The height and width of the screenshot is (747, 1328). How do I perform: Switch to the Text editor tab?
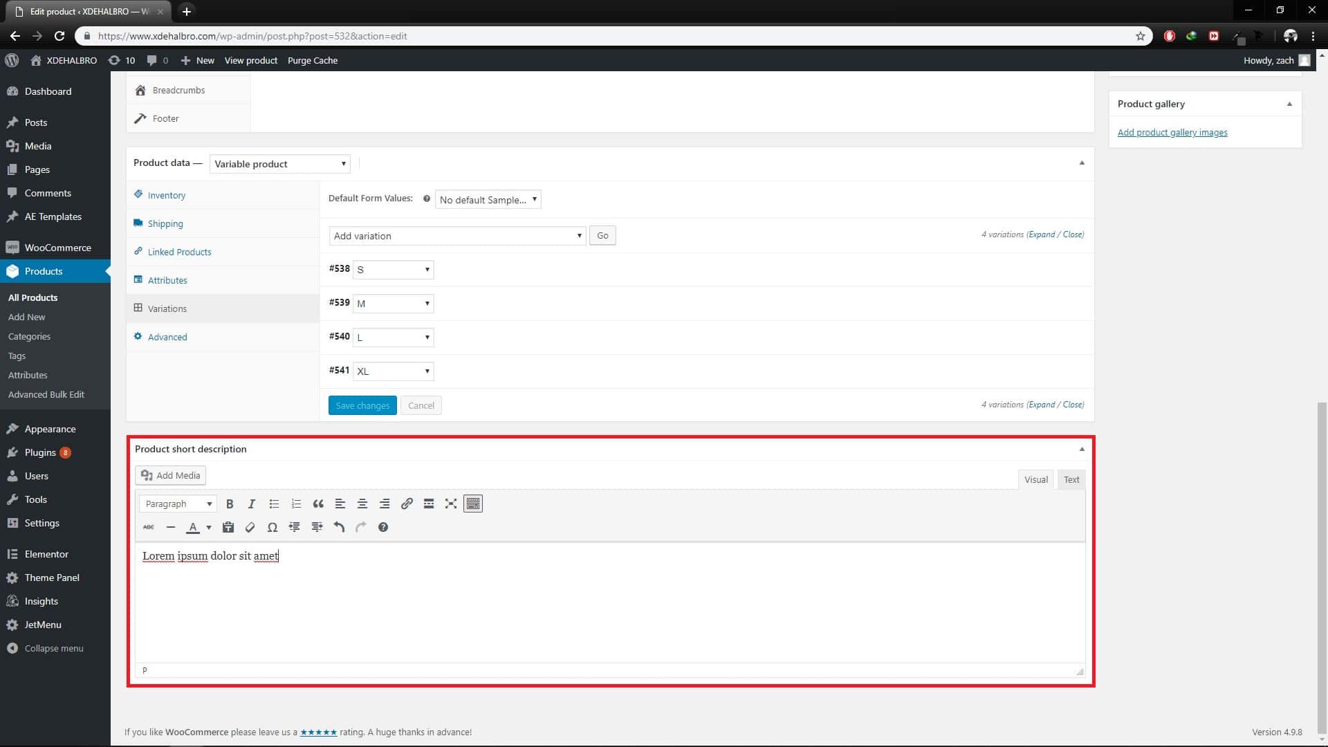[1071, 479]
